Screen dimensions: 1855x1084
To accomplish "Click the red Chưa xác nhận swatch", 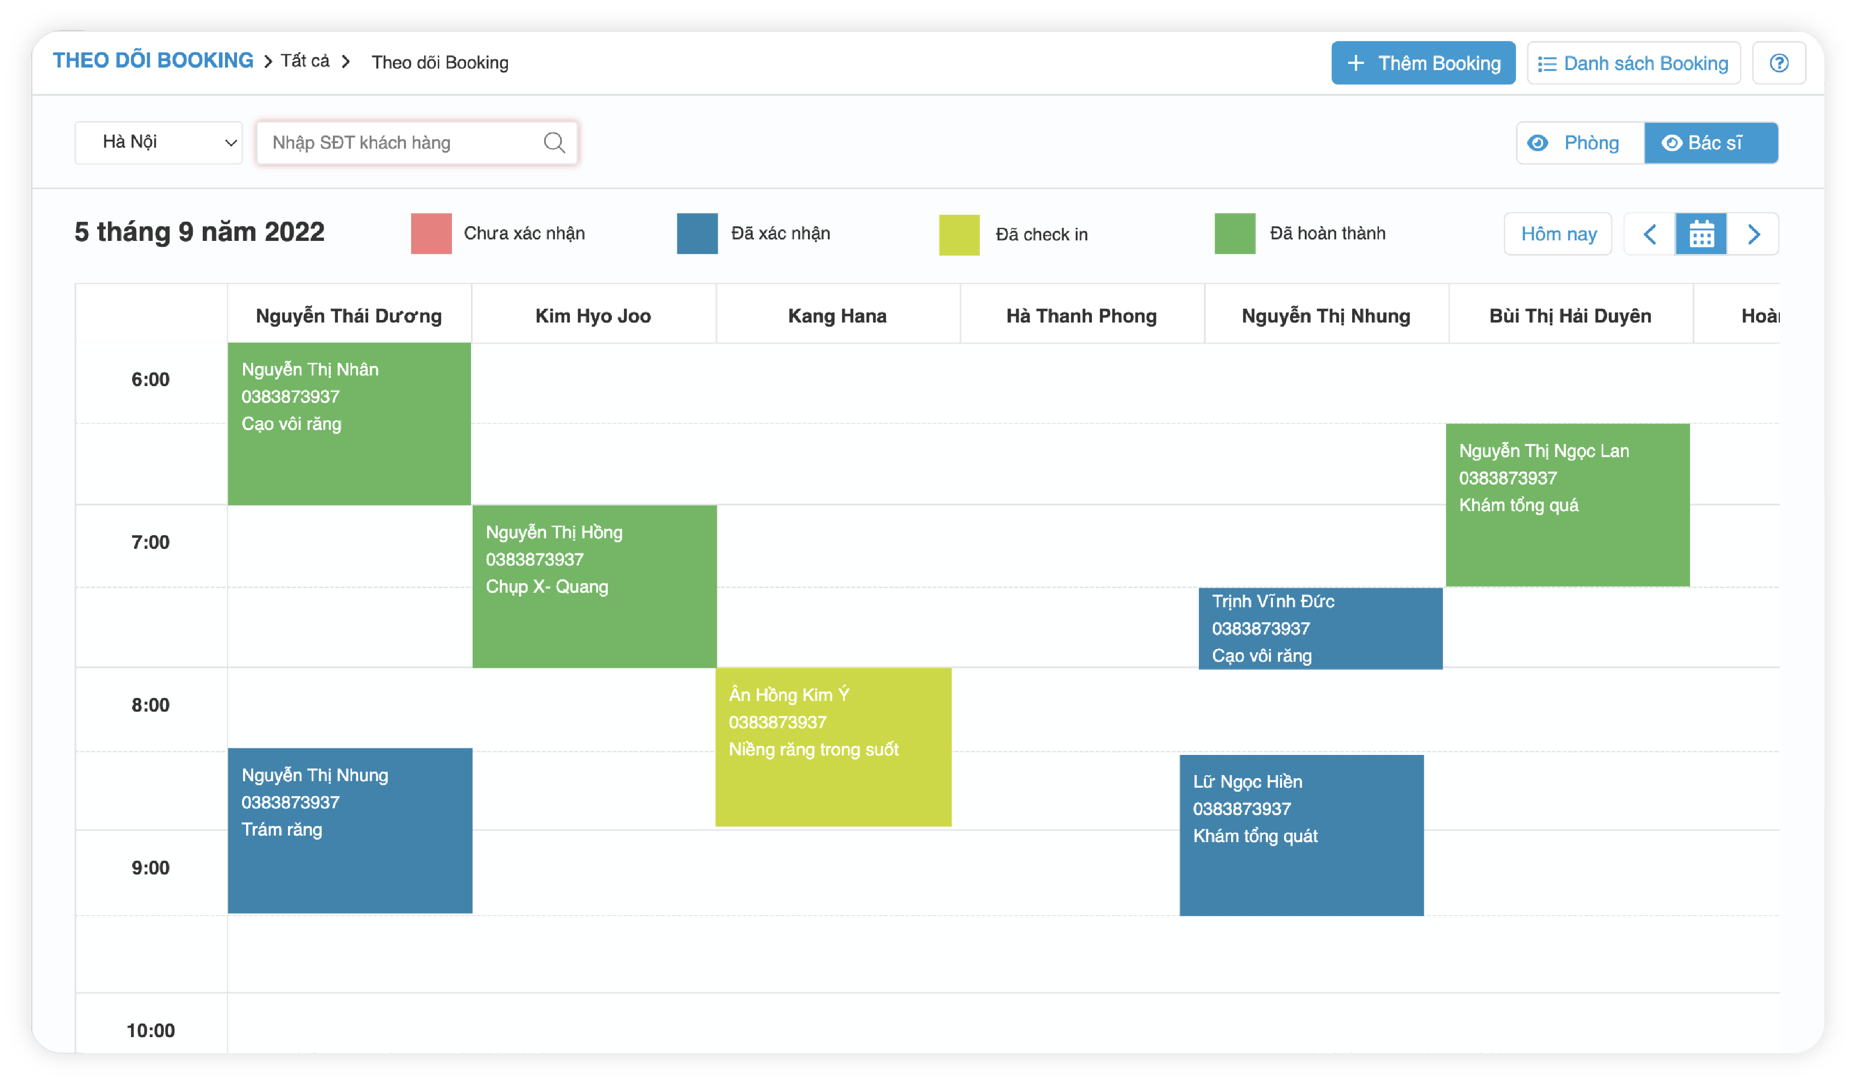I will pyautogui.click(x=431, y=234).
